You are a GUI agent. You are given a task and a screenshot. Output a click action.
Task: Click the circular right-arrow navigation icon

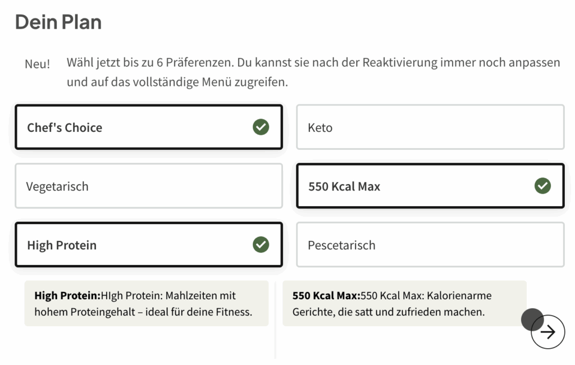[547, 332]
